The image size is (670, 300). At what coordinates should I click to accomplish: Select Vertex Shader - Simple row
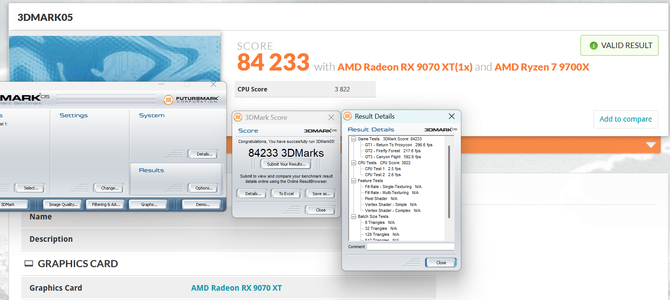pos(391,204)
